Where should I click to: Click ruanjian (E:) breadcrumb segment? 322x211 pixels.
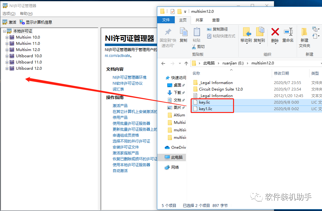pos(233,63)
